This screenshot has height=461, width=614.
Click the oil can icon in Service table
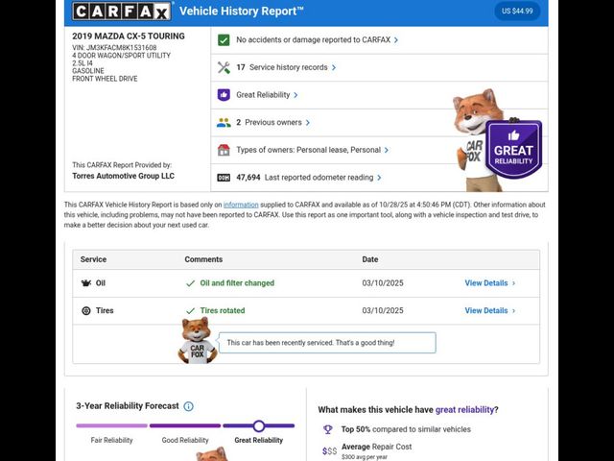pos(86,283)
